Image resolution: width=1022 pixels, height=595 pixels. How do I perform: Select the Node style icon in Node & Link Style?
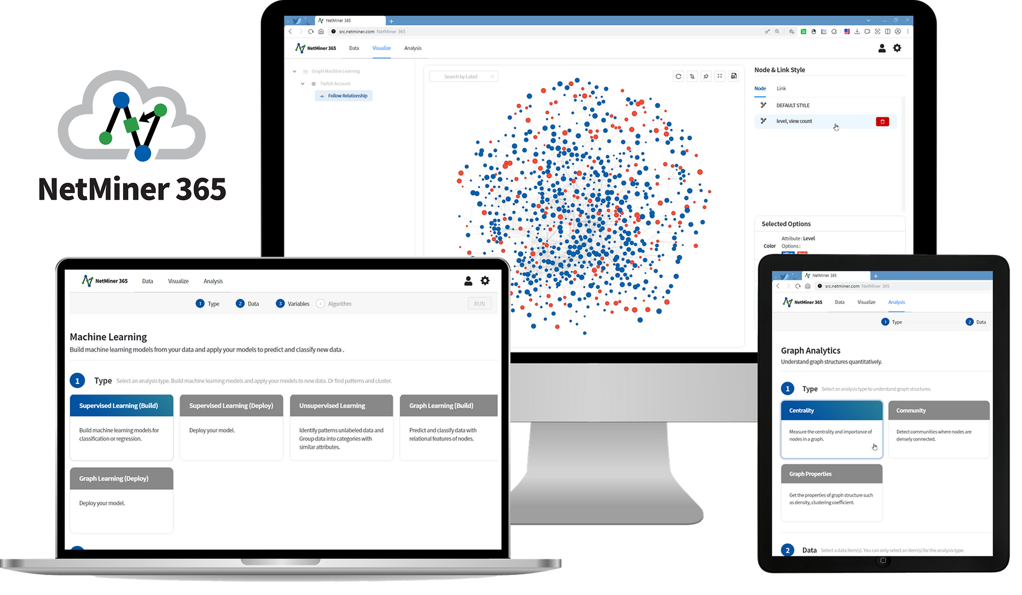pyautogui.click(x=762, y=105)
